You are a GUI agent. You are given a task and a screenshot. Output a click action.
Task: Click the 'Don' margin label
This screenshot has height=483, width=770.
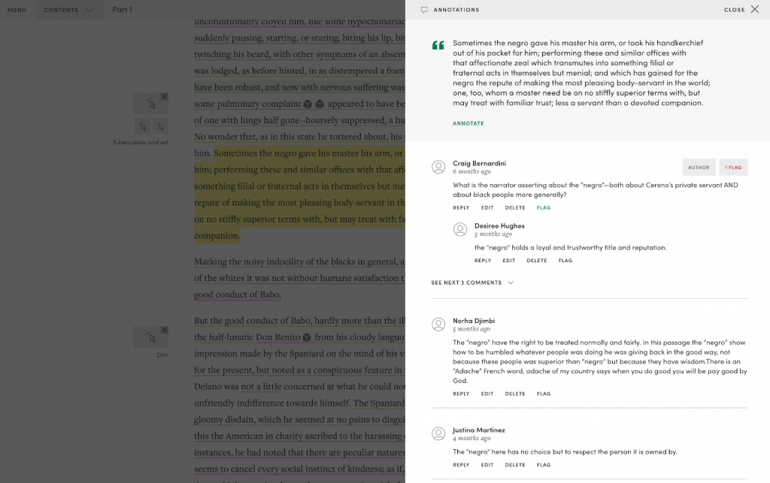[x=162, y=355]
